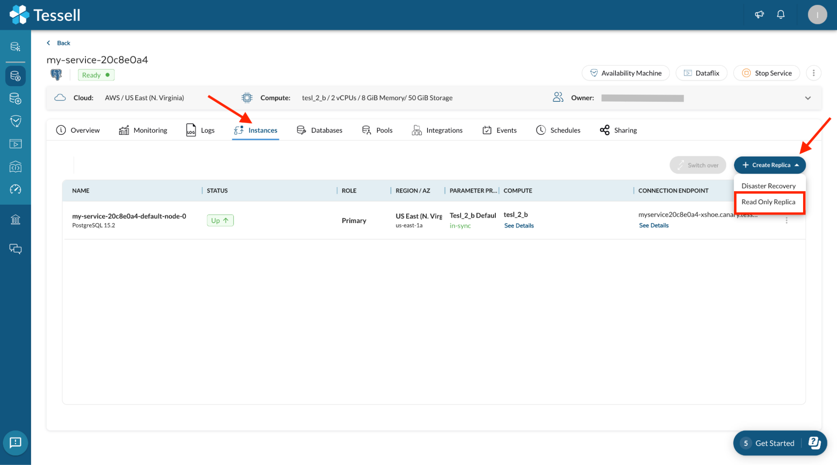Open the performance gauge sidebar icon

[x=15, y=189]
